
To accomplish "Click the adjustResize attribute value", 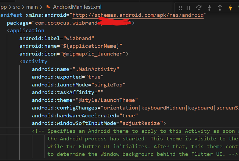I will (141, 123).
